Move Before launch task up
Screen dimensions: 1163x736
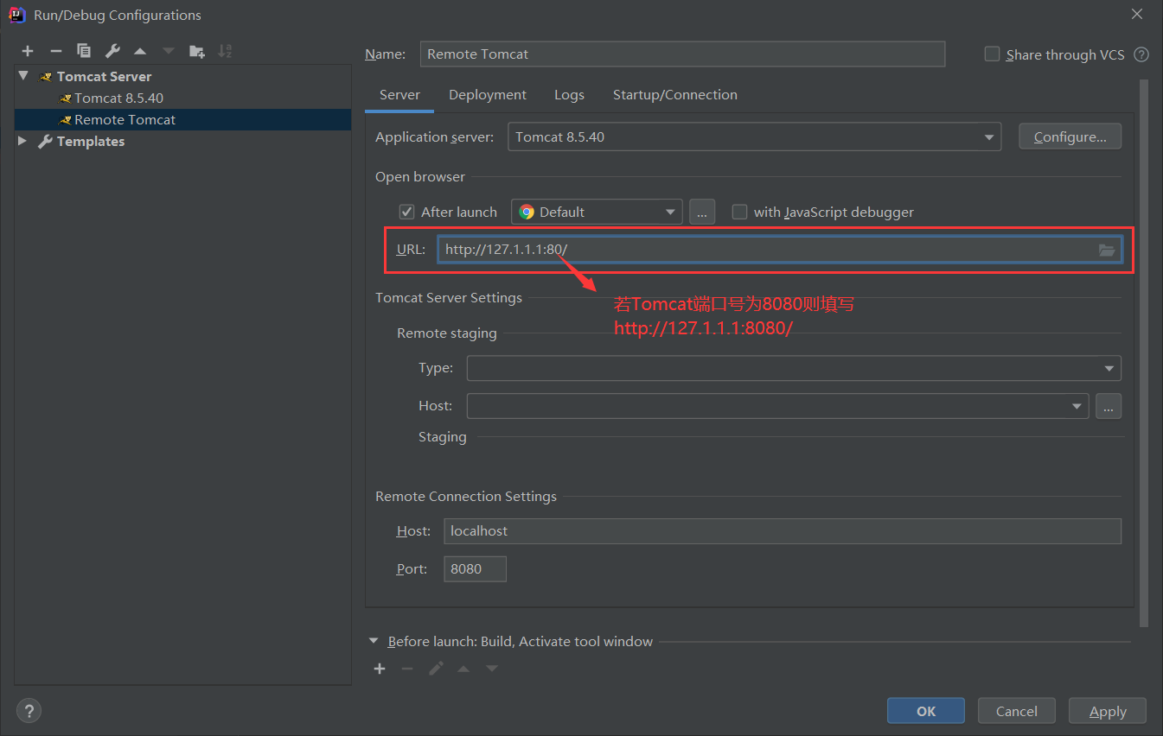pyautogui.click(x=463, y=669)
